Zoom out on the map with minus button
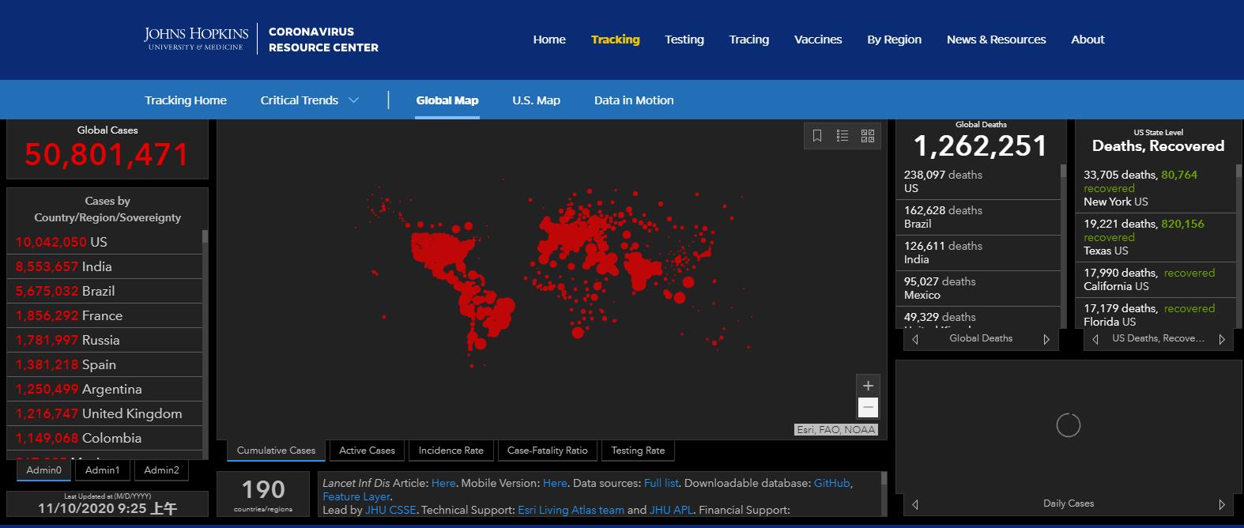This screenshot has height=528, width=1244. 868,407
